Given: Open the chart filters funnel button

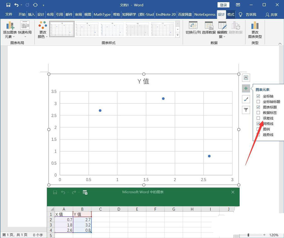Looking at the screenshot, I should [x=246, y=110].
